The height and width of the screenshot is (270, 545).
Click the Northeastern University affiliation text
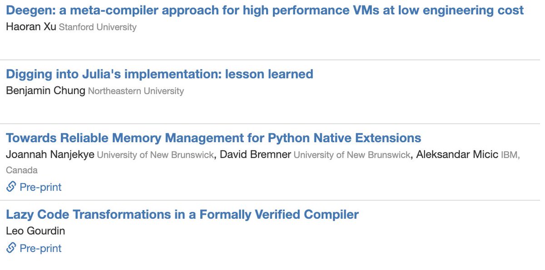click(x=136, y=91)
